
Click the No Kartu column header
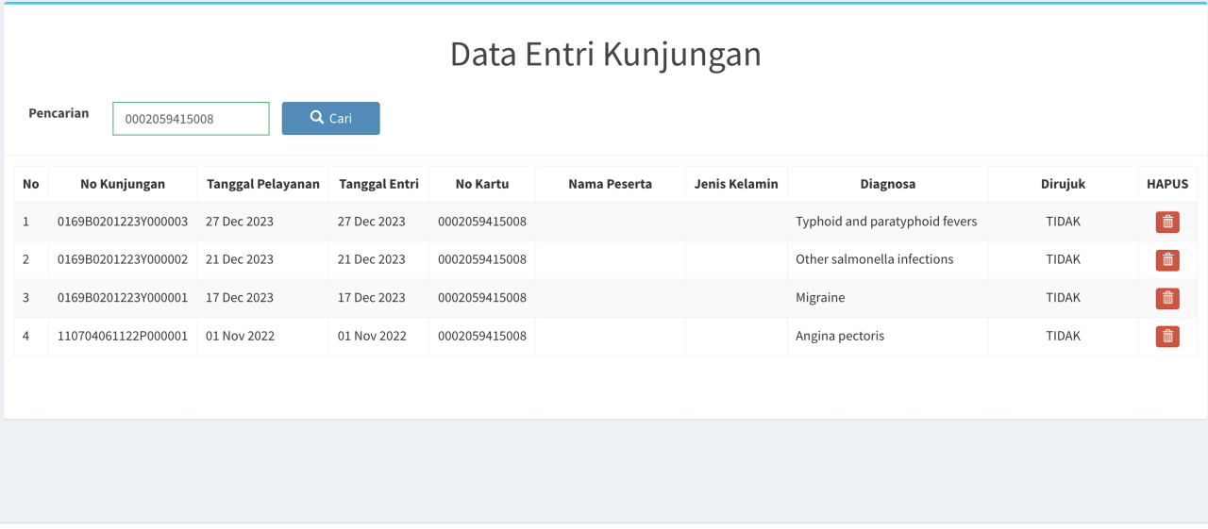click(482, 184)
